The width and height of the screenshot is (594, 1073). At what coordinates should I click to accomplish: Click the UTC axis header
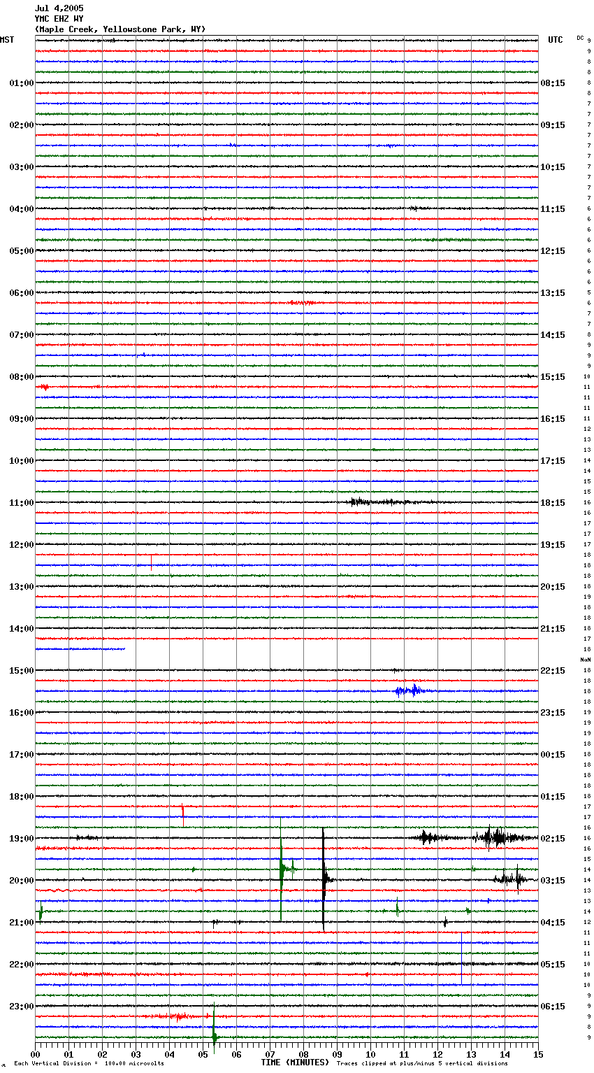coord(555,40)
